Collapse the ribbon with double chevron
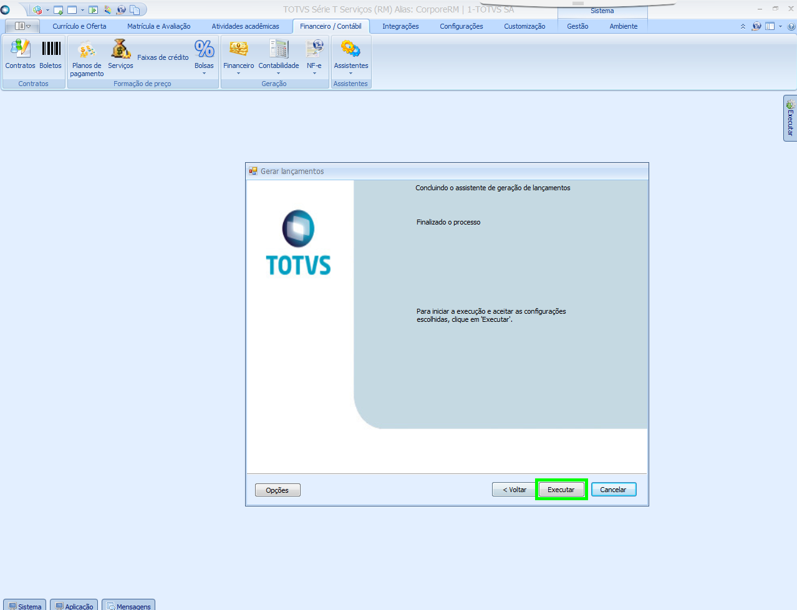 [x=743, y=26]
